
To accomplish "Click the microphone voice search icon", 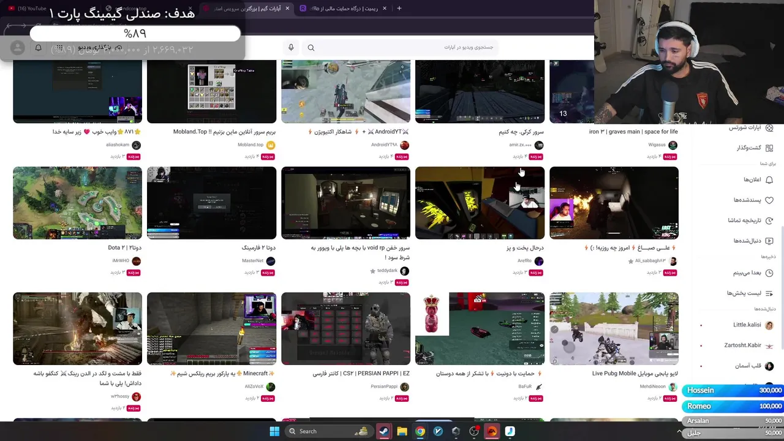I will (x=291, y=47).
